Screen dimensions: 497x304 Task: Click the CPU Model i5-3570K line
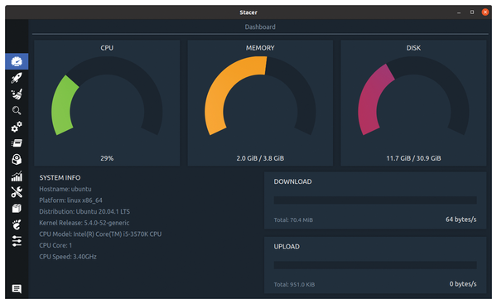[100, 234]
